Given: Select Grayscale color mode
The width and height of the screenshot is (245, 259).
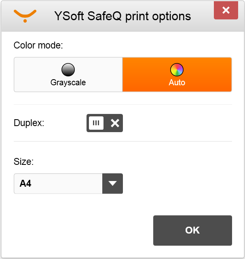Looking at the screenshot, I should [x=68, y=75].
